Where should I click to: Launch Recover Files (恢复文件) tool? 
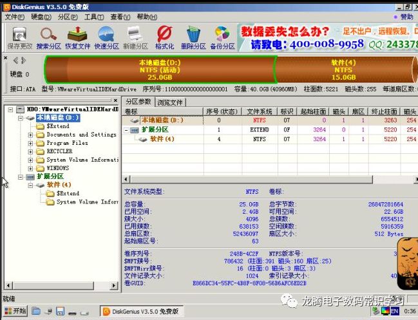click(x=77, y=37)
